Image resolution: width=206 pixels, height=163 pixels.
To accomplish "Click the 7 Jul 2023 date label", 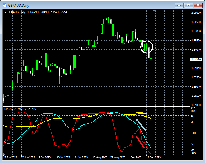I will coord(45,157).
